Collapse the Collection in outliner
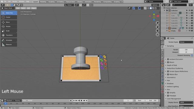This screenshot has height=109, width=194. (164, 11)
